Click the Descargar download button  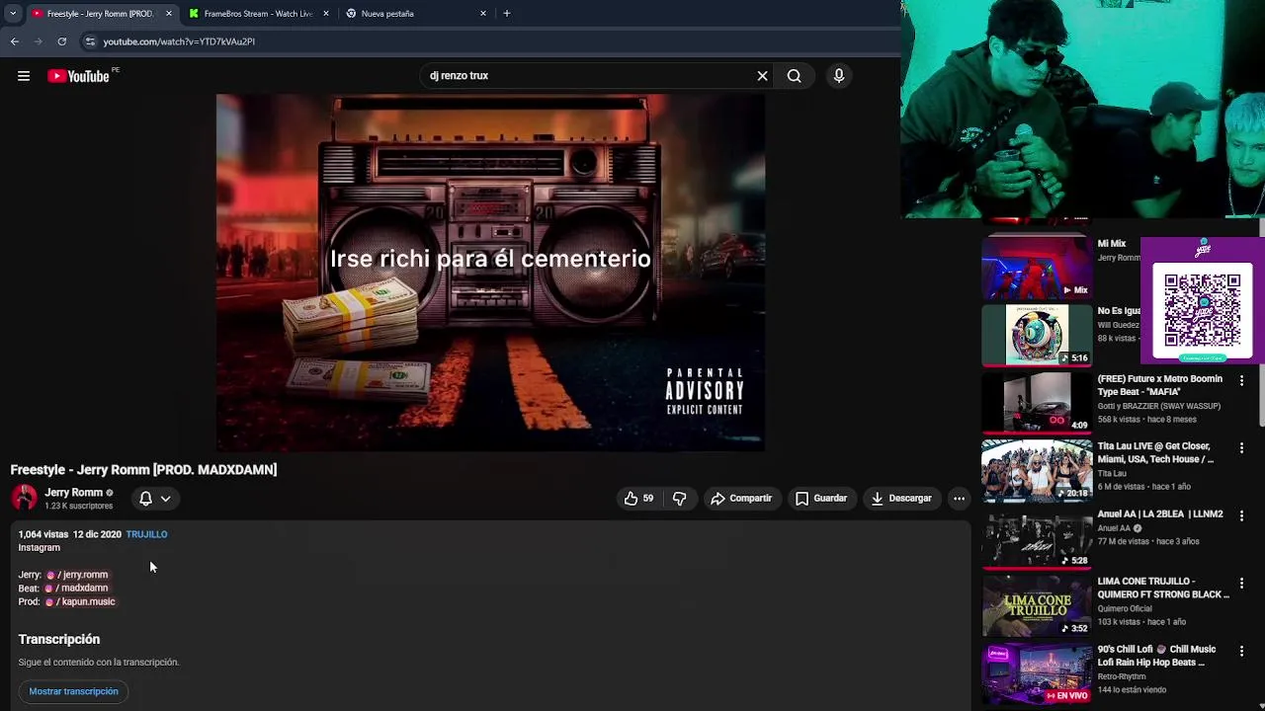tap(901, 499)
